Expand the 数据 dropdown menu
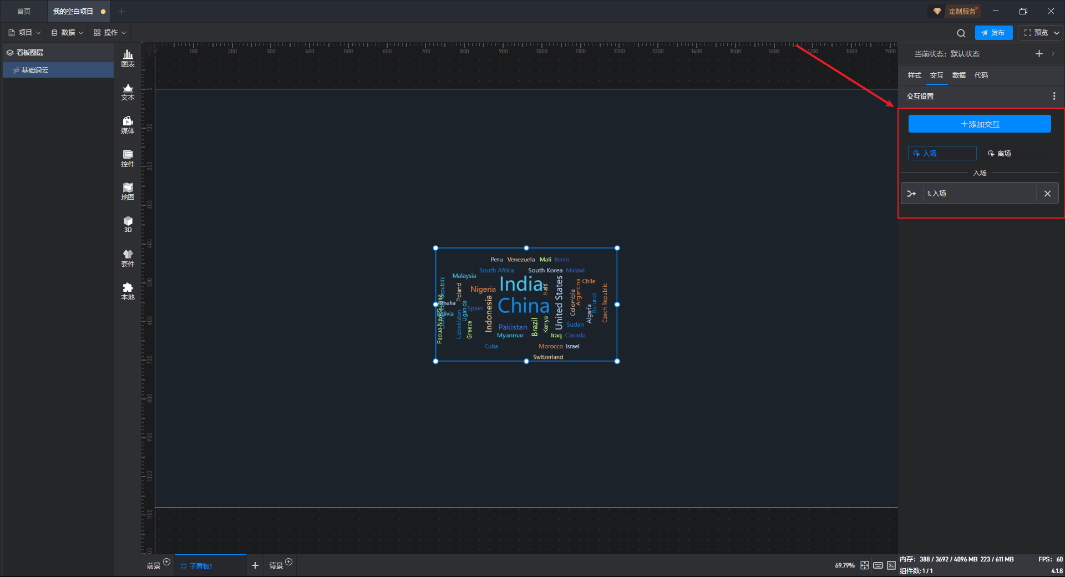The image size is (1065, 577). pyautogui.click(x=68, y=33)
